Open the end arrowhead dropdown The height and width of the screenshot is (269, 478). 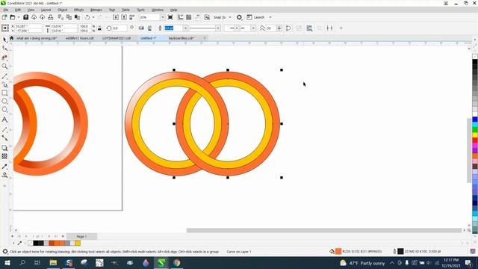(x=253, y=28)
